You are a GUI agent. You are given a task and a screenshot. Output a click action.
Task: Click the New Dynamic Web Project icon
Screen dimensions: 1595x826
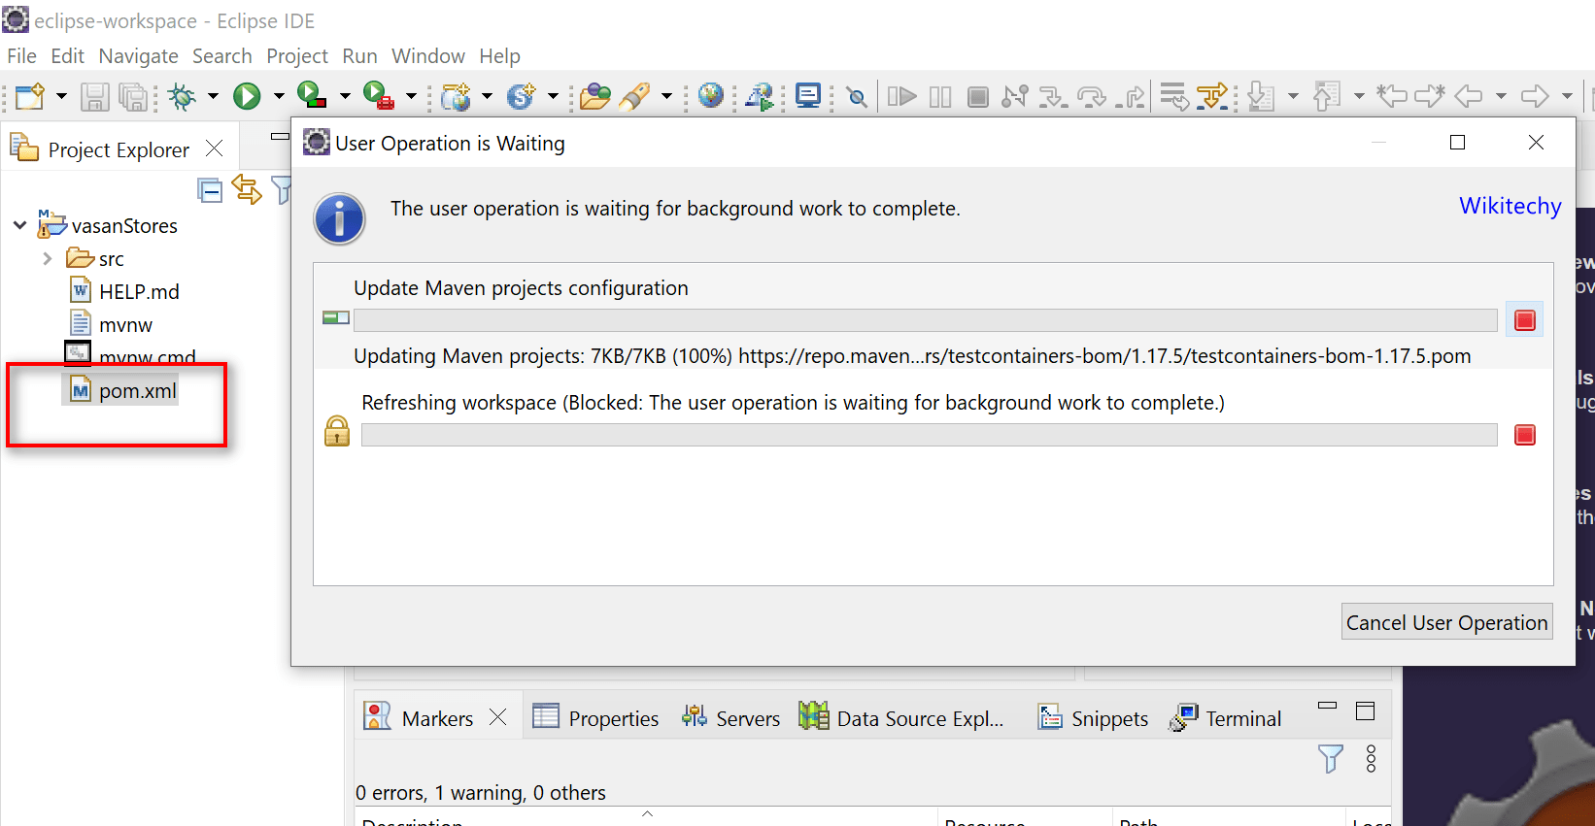(456, 96)
